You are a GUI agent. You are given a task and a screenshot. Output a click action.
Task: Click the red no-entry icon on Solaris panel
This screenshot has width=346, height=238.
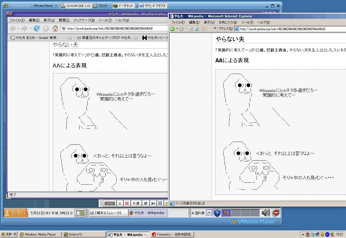coord(276,213)
